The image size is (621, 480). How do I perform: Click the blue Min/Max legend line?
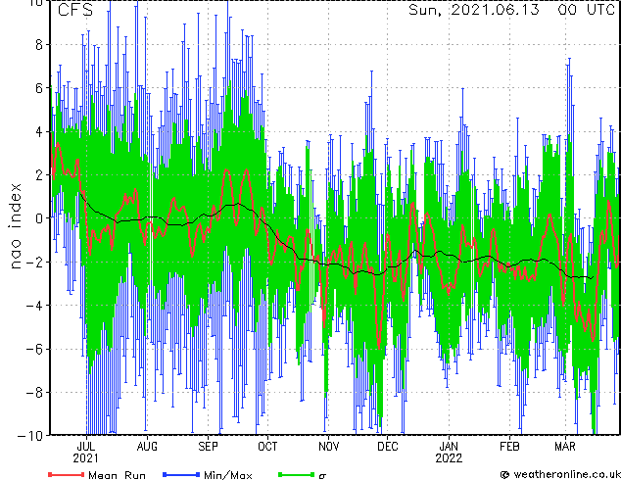pyautogui.click(x=181, y=474)
